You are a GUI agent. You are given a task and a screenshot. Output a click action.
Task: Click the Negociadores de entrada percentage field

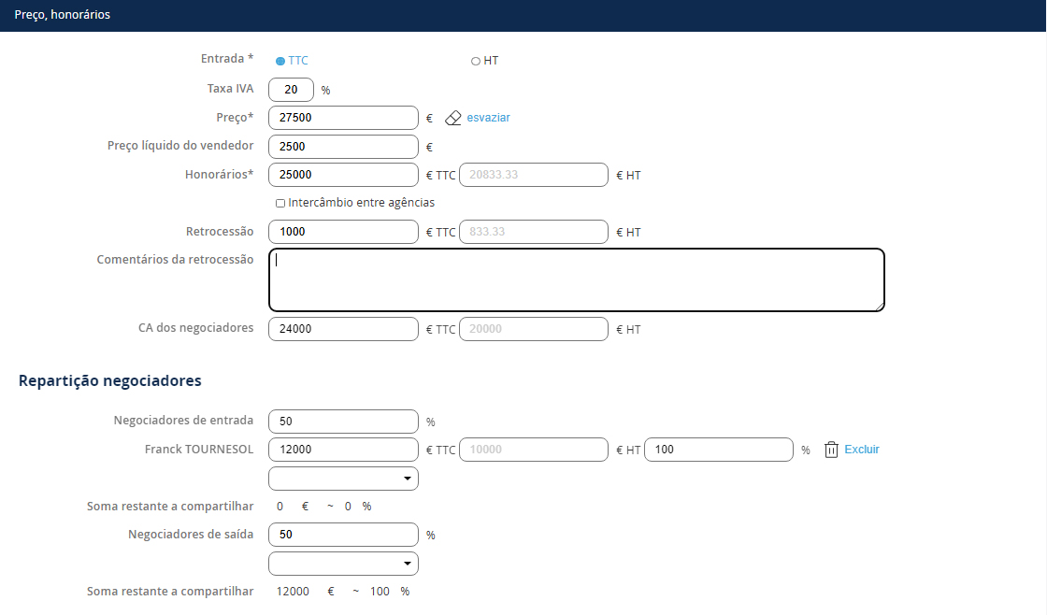coord(343,422)
